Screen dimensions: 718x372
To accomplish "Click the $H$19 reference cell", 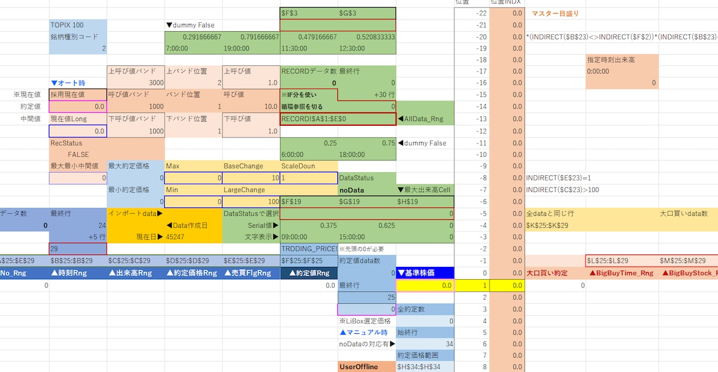I will [425, 202].
